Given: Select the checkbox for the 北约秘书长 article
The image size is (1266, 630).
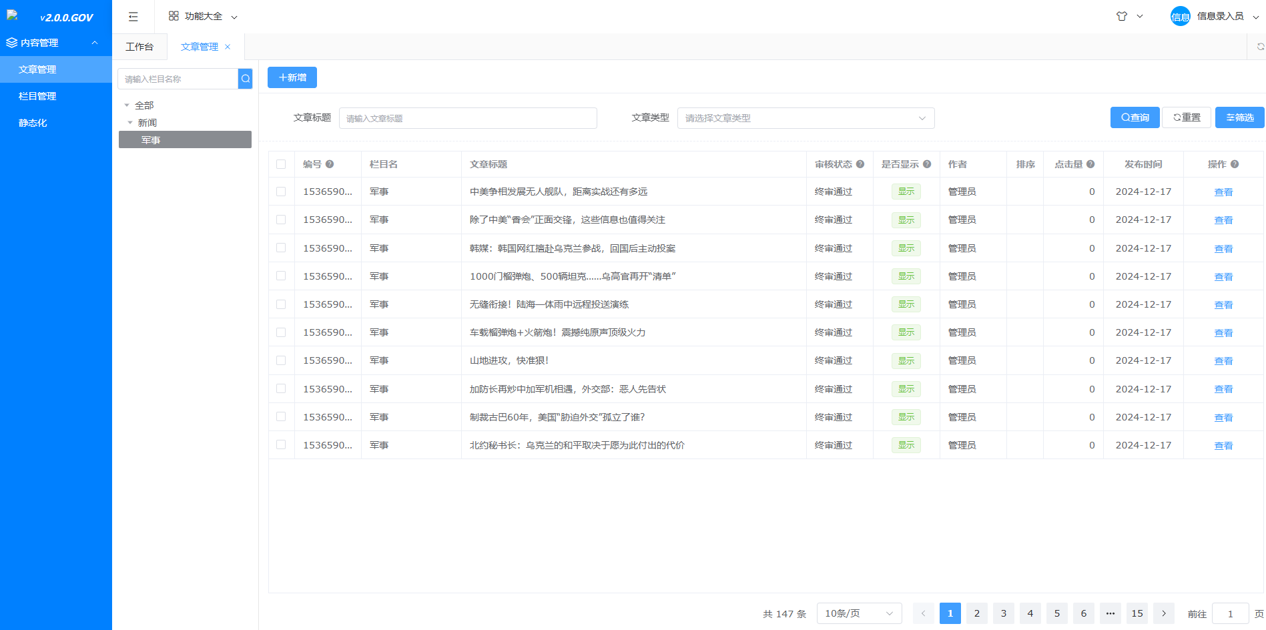Looking at the screenshot, I should [x=281, y=445].
